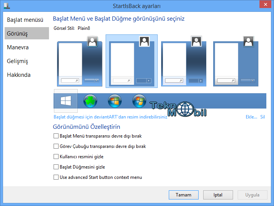Pick the Windows 7 flag orb start button
This screenshot has width=274, height=206.
coord(139,101)
